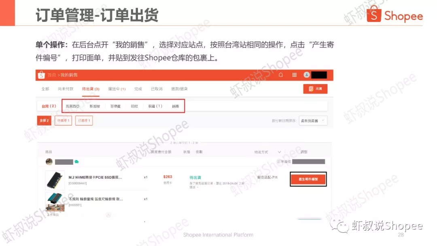The height and width of the screenshot is (246, 437).
Task: Click the 買家應付金額 column header
Action: (x=161, y=152)
